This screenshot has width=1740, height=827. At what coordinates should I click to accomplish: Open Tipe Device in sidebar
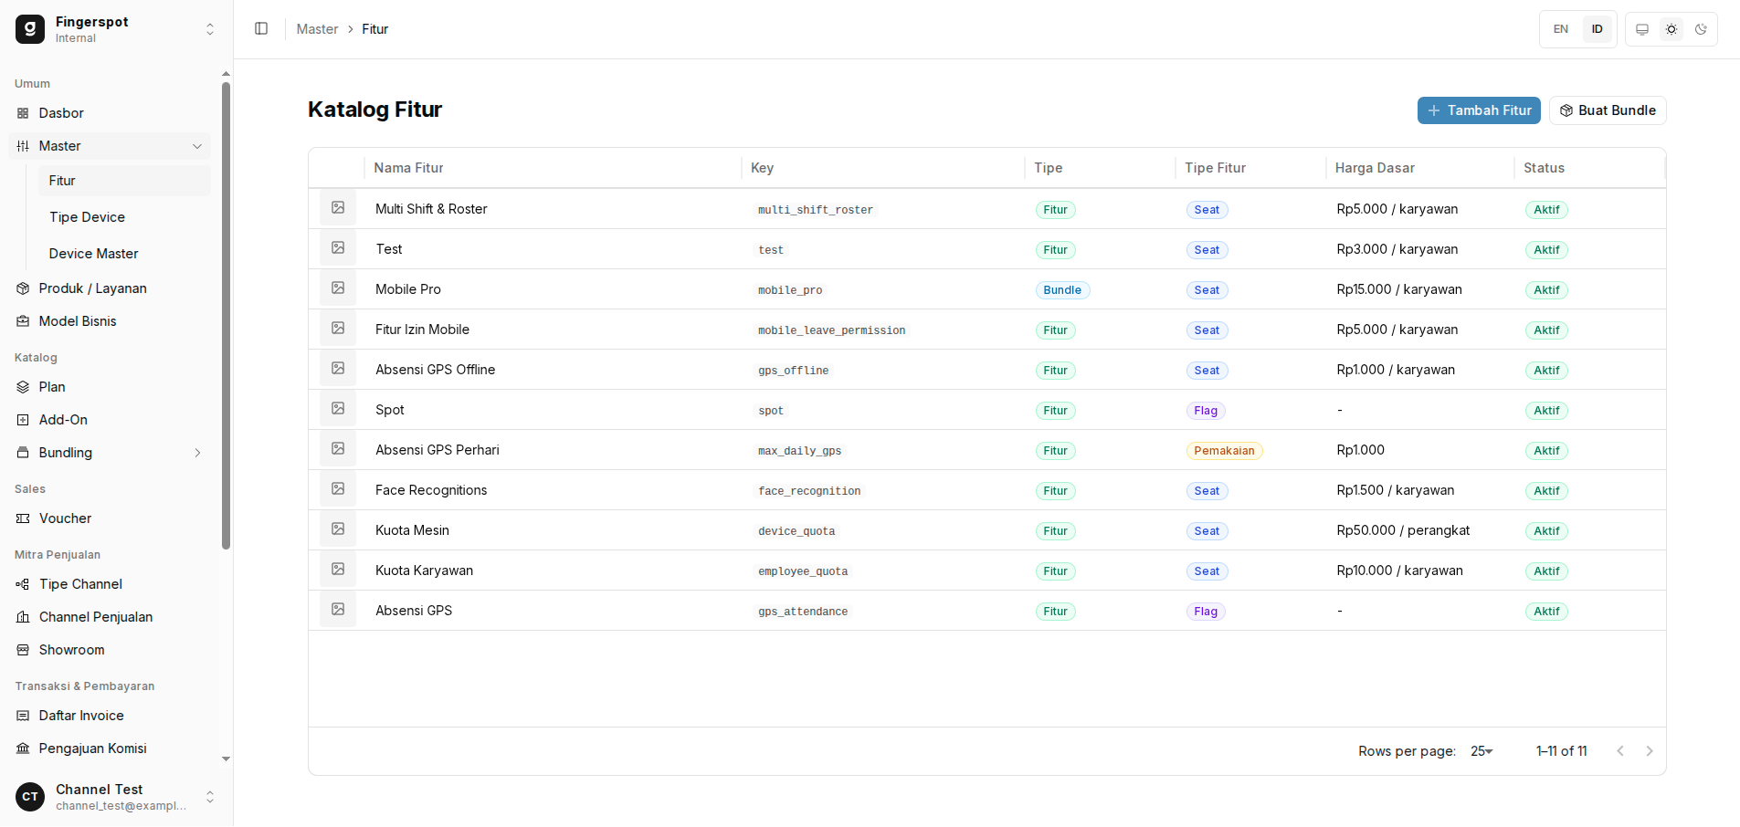tap(123, 217)
